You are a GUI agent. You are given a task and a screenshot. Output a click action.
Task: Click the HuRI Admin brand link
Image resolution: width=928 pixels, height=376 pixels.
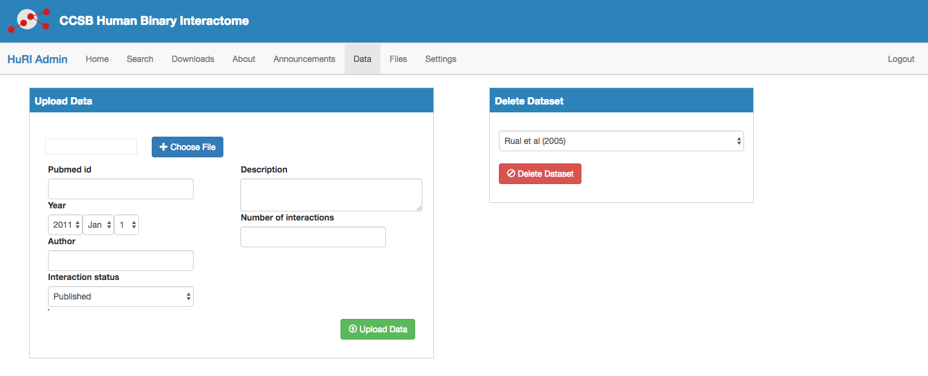point(38,59)
